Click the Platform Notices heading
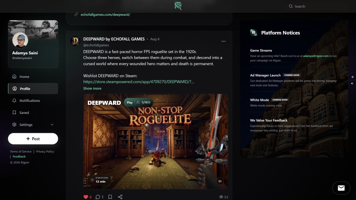 (281, 33)
